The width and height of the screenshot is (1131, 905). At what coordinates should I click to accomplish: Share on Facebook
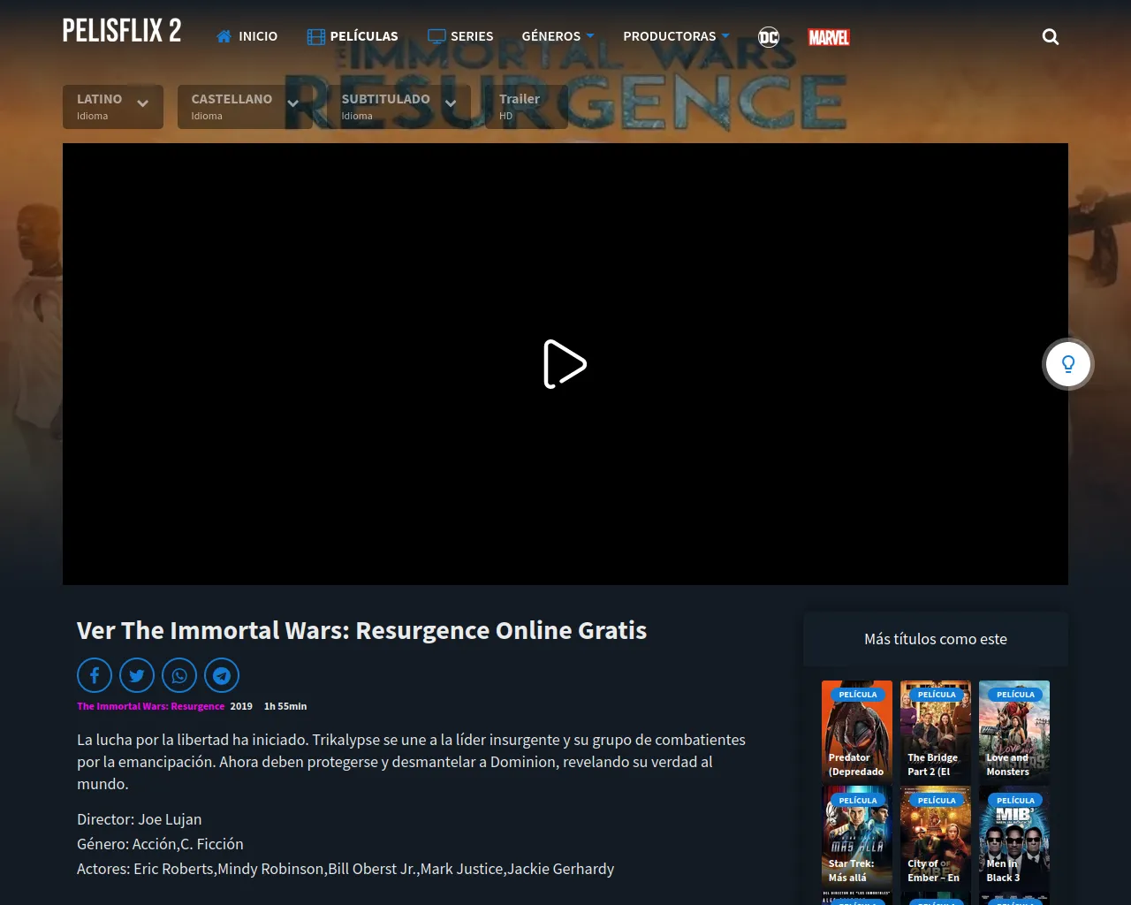(95, 675)
